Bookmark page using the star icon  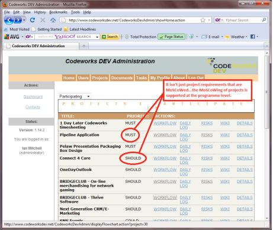[x=203, y=20]
